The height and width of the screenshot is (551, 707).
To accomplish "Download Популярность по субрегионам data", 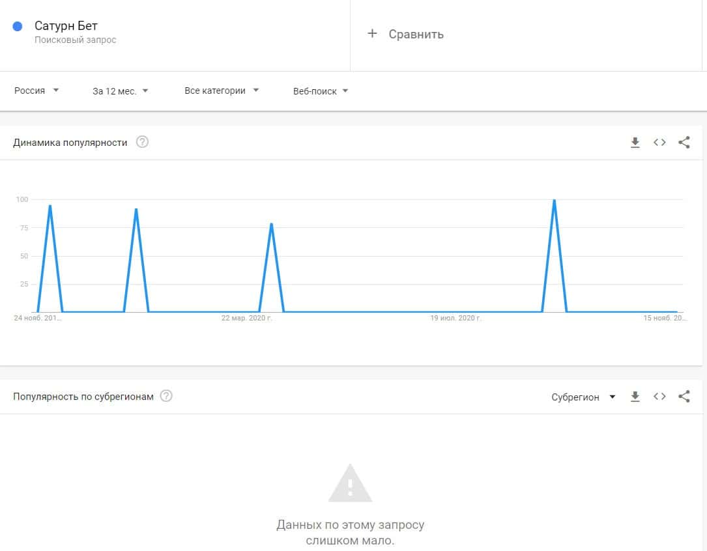I will coord(635,397).
